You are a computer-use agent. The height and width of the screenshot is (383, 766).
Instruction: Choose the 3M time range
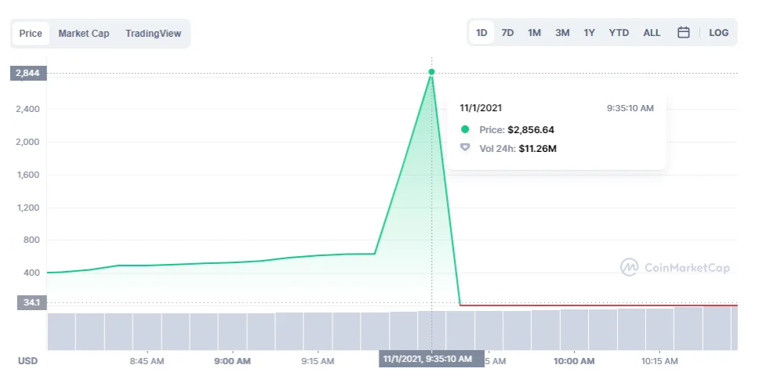tap(562, 33)
